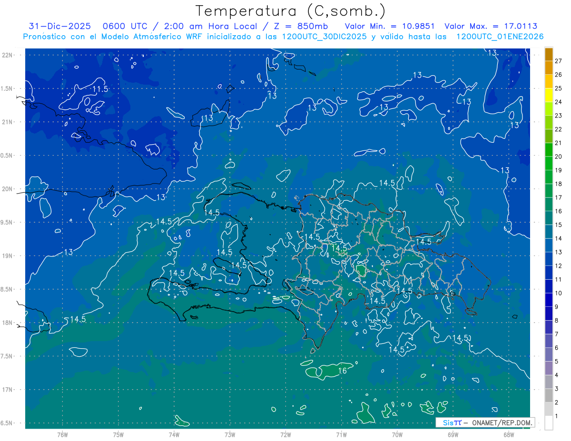The height and width of the screenshot is (441, 571).
Task: Click the orange legend swatch between 26 and 27
Action: point(549,68)
